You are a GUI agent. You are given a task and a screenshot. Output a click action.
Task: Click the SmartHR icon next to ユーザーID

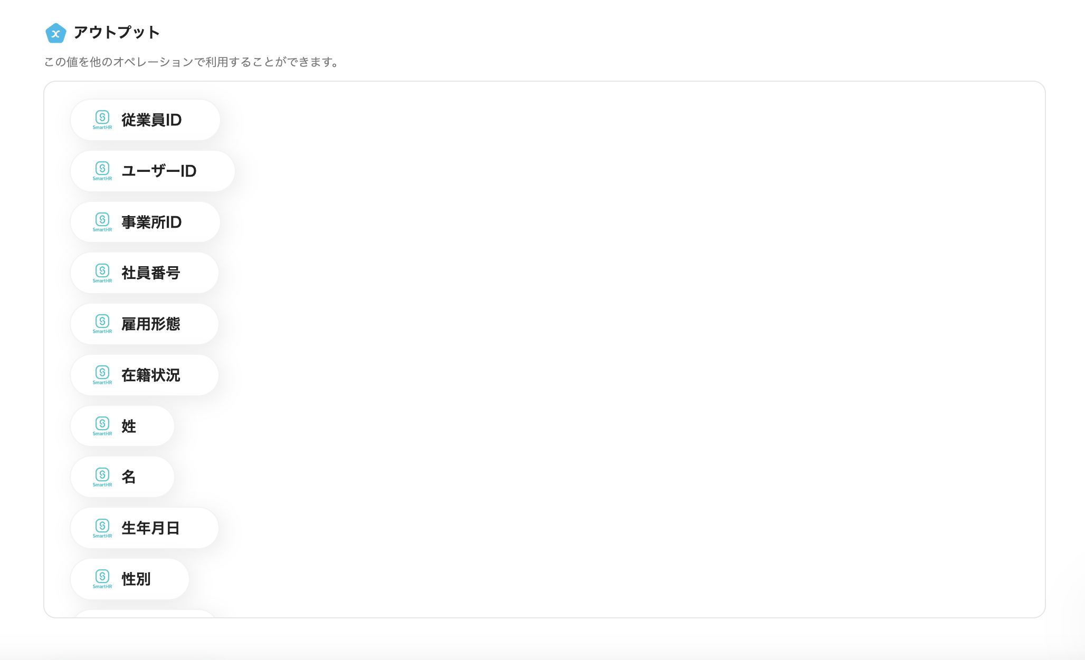pyautogui.click(x=102, y=171)
